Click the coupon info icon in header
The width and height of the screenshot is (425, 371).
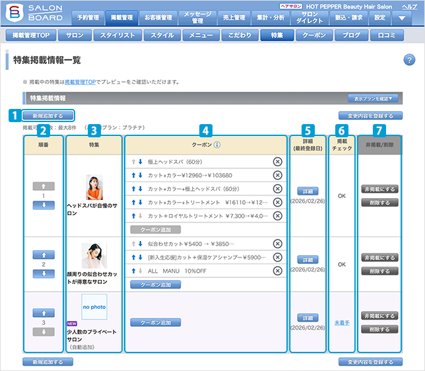[217, 145]
